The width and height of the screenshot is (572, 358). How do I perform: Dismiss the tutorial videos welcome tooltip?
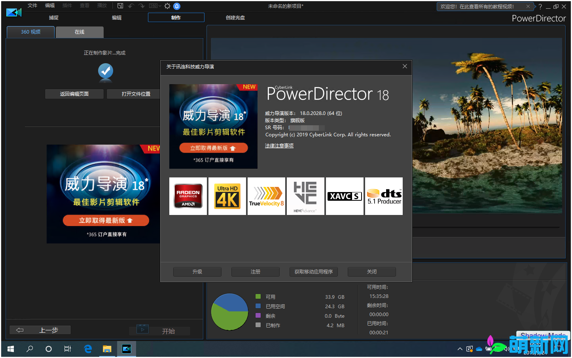coord(528,6)
